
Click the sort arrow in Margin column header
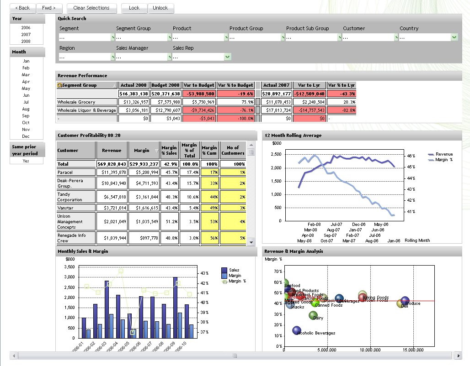click(157, 151)
